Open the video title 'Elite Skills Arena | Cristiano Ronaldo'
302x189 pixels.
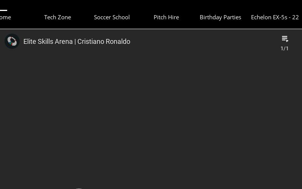pos(77,42)
